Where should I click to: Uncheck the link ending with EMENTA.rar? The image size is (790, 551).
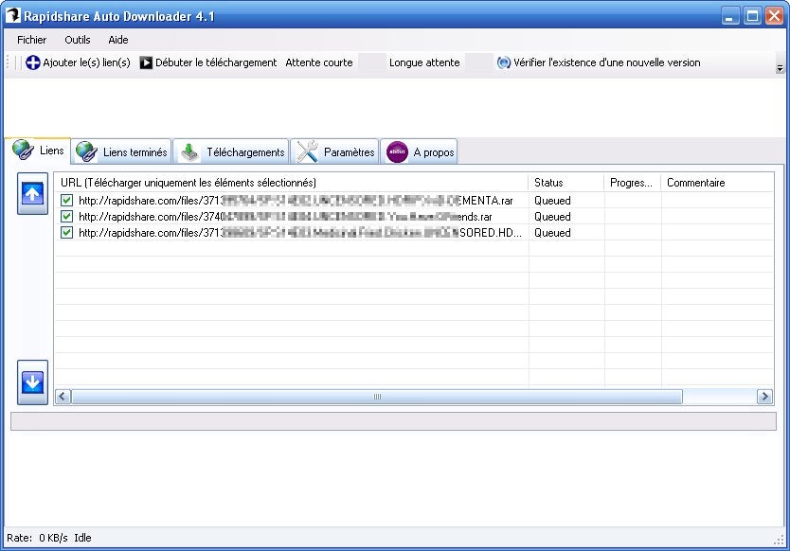pos(66,201)
